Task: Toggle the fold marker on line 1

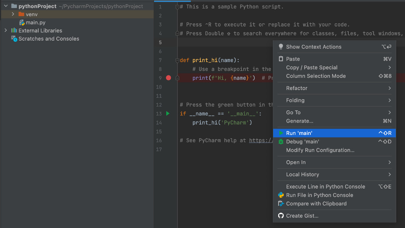Action: point(177,7)
